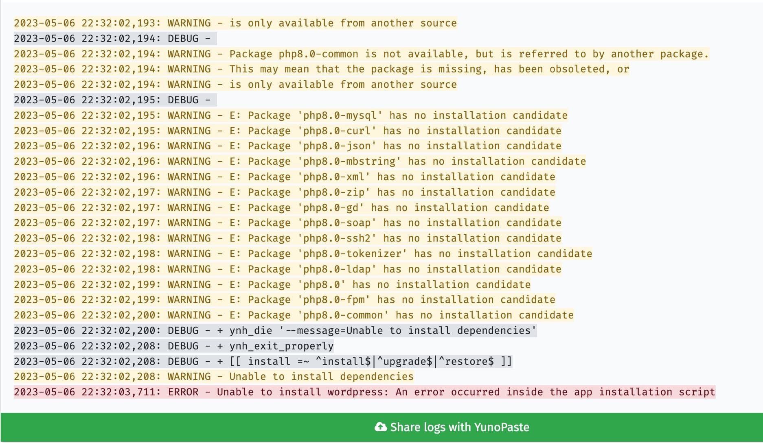Click the php8.0-tokenizer warning log line
This screenshot has width=763, height=445.
303,253
